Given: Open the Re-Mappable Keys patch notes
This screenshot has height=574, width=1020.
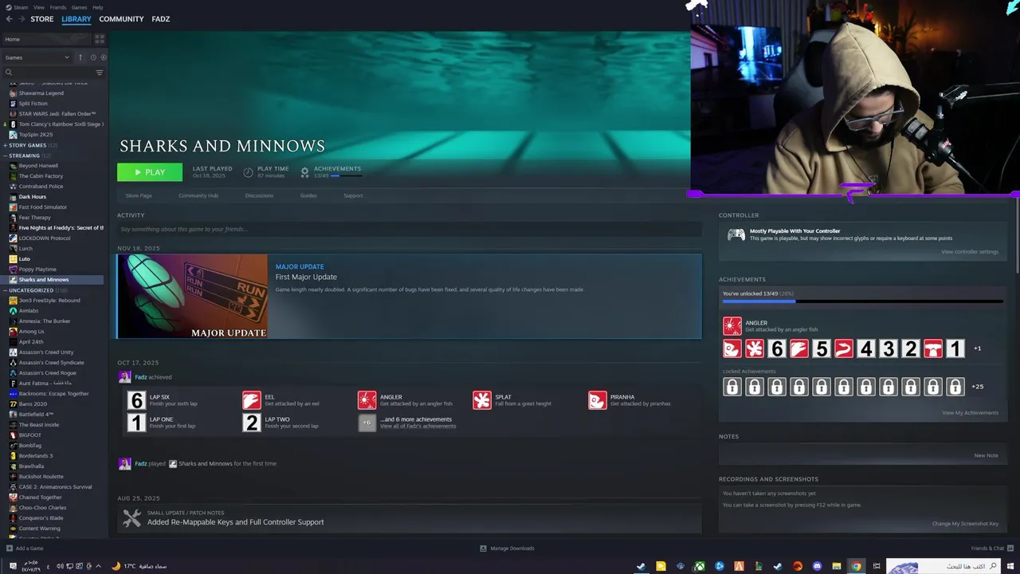Looking at the screenshot, I should (x=410, y=518).
